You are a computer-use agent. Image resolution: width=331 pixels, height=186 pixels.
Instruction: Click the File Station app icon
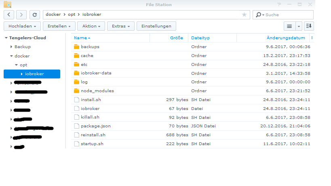pyautogui.click(x=8, y=4)
